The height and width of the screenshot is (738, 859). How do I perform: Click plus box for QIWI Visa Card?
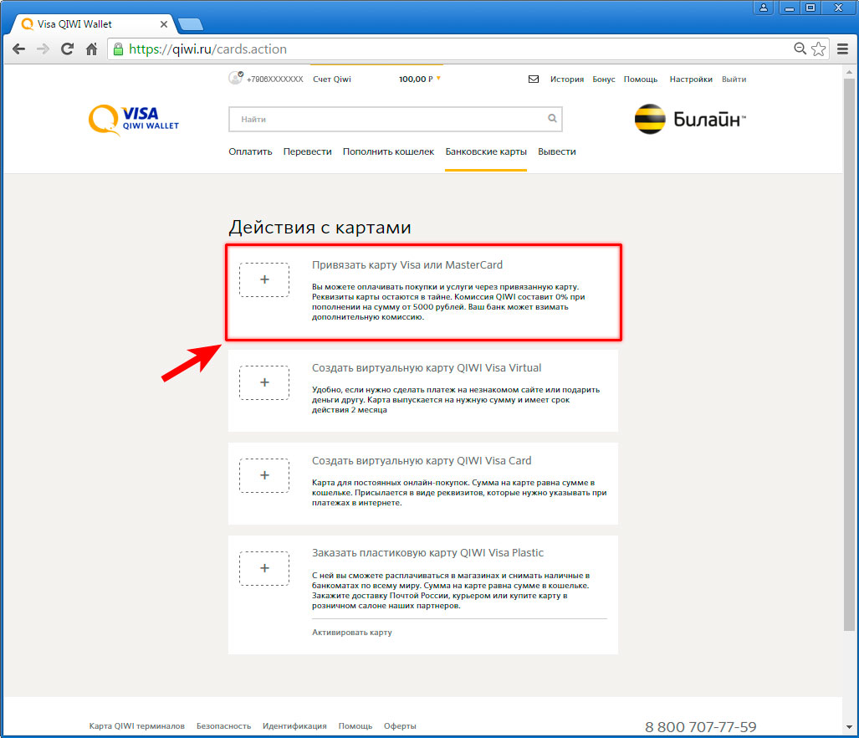click(264, 475)
